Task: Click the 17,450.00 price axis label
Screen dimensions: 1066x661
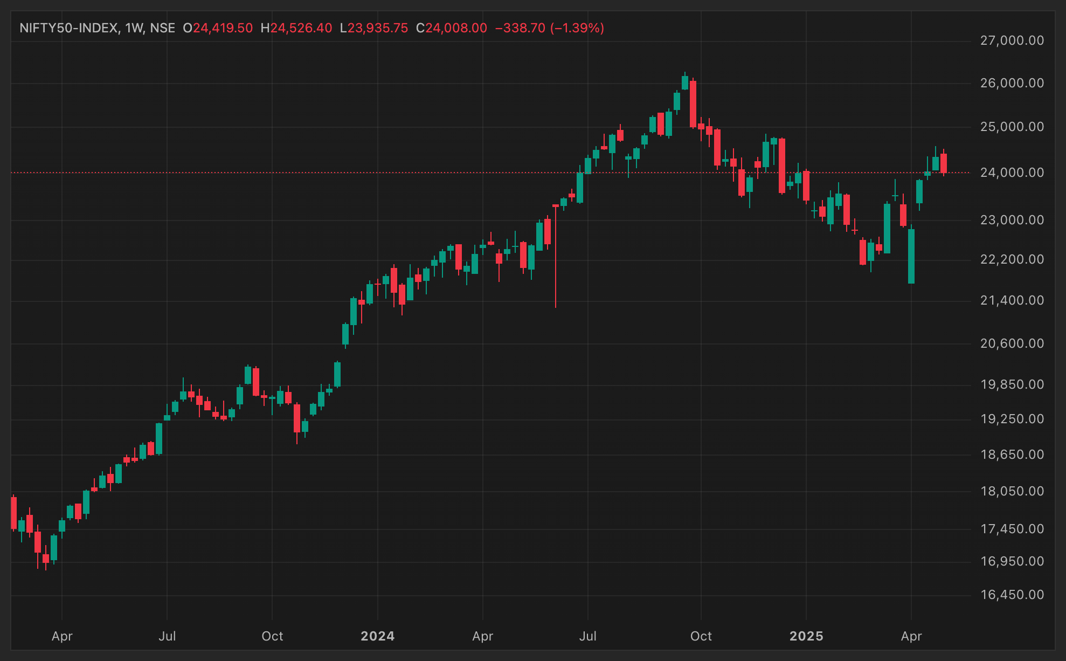Action: [1012, 529]
